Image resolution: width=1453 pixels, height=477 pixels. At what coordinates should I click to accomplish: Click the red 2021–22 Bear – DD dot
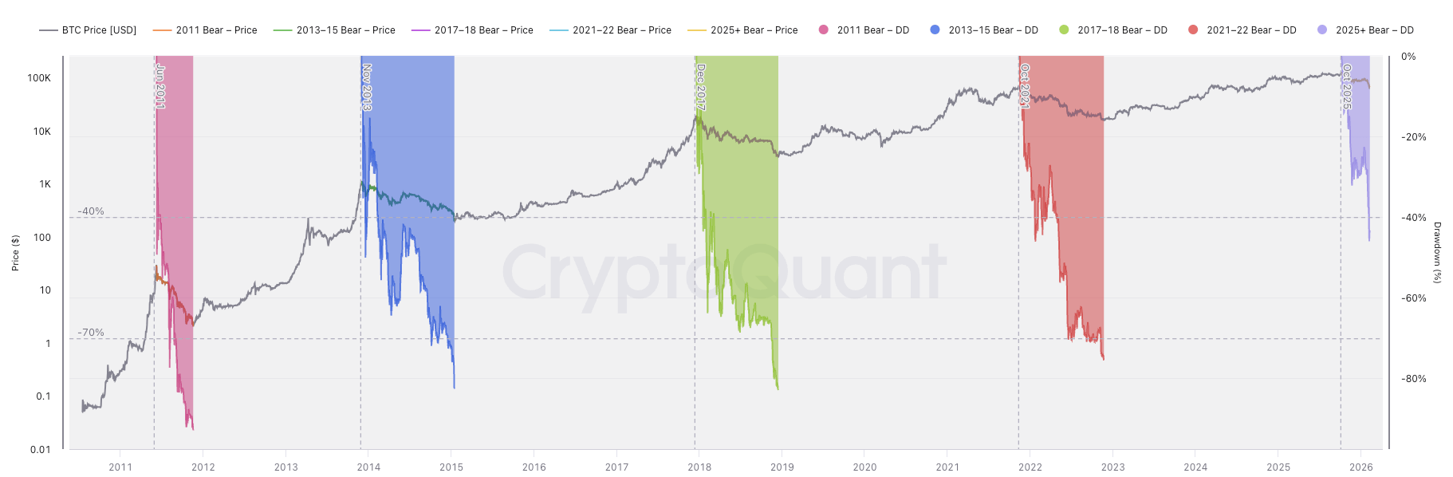click(1193, 30)
